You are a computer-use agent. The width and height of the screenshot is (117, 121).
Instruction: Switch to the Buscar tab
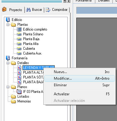point(34,10)
